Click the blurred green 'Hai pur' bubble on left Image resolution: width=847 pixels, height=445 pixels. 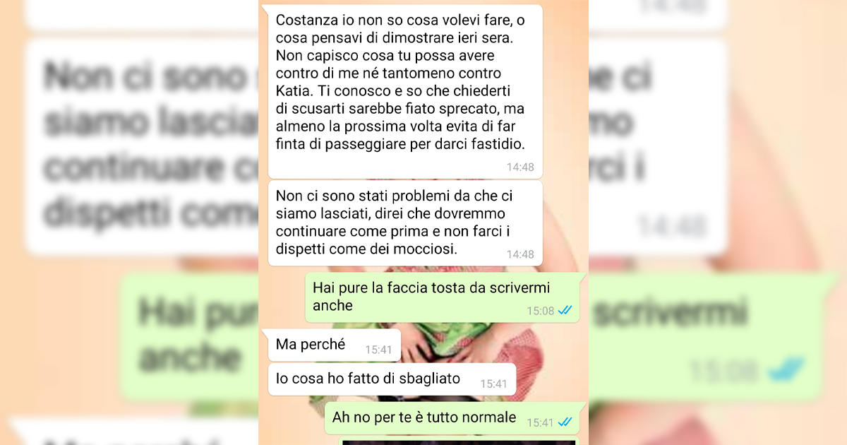tap(191, 333)
